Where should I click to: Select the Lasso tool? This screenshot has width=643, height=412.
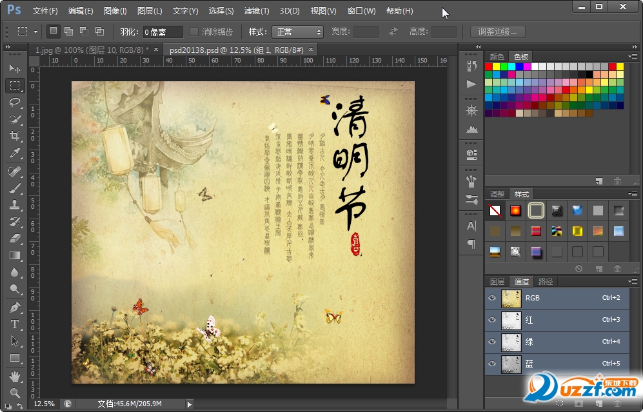tap(15, 102)
